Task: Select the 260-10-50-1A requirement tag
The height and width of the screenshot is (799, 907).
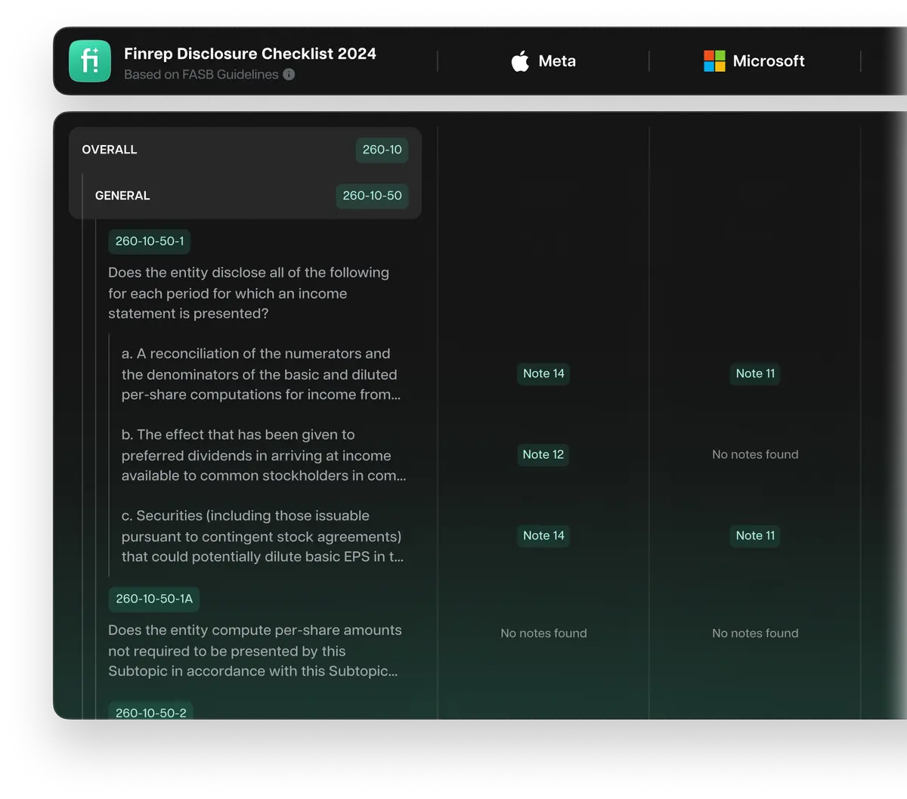Action: coord(153,599)
